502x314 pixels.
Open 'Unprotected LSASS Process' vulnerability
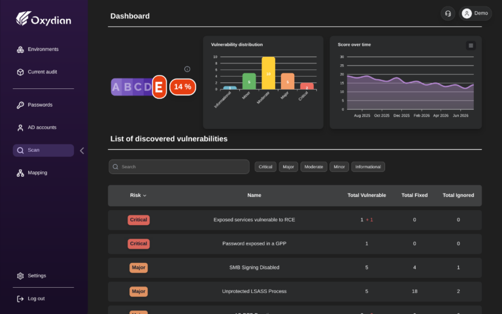coord(295,292)
